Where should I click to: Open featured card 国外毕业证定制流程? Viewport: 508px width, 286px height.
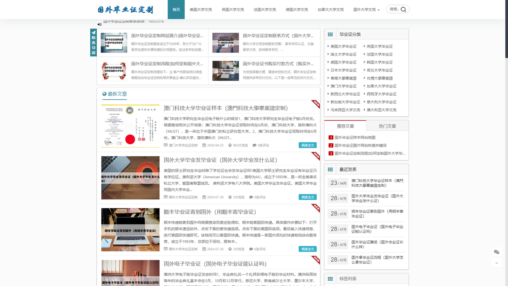point(152,71)
